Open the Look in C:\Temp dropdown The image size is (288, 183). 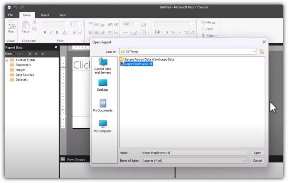point(254,52)
